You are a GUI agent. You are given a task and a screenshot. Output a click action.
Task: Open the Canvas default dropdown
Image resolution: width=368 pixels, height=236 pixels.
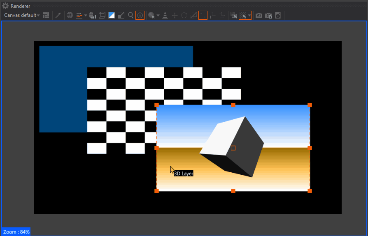point(22,15)
